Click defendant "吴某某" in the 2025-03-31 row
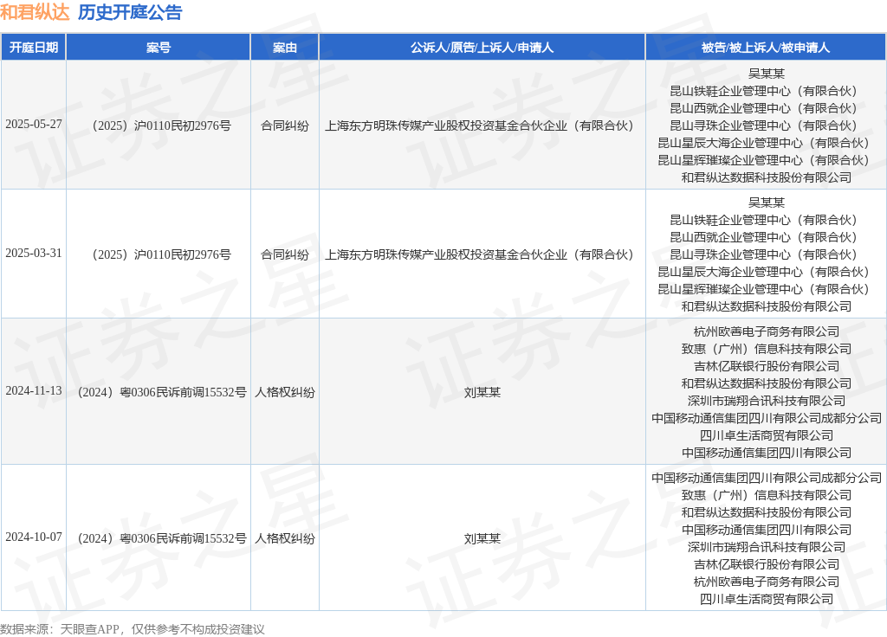 point(766,203)
